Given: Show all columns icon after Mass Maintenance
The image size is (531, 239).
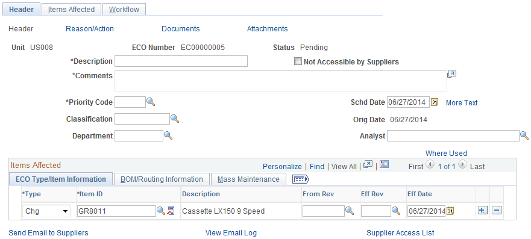Looking at the screenshot, I should (x=300, y=179).
